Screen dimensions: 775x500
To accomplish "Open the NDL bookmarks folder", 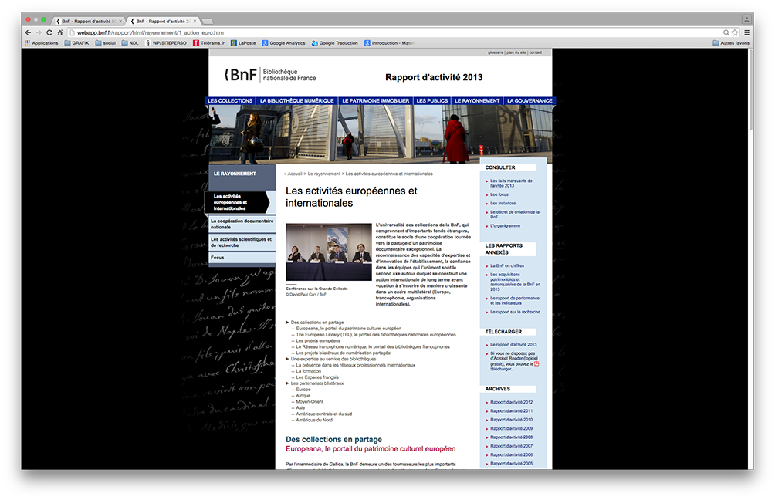I will 130,43.
